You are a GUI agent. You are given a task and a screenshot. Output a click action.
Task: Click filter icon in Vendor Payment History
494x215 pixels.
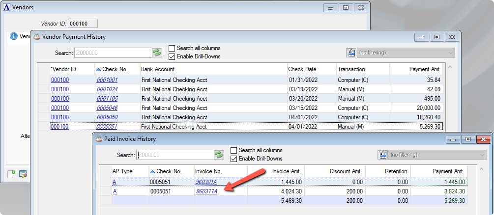point(351,53)
